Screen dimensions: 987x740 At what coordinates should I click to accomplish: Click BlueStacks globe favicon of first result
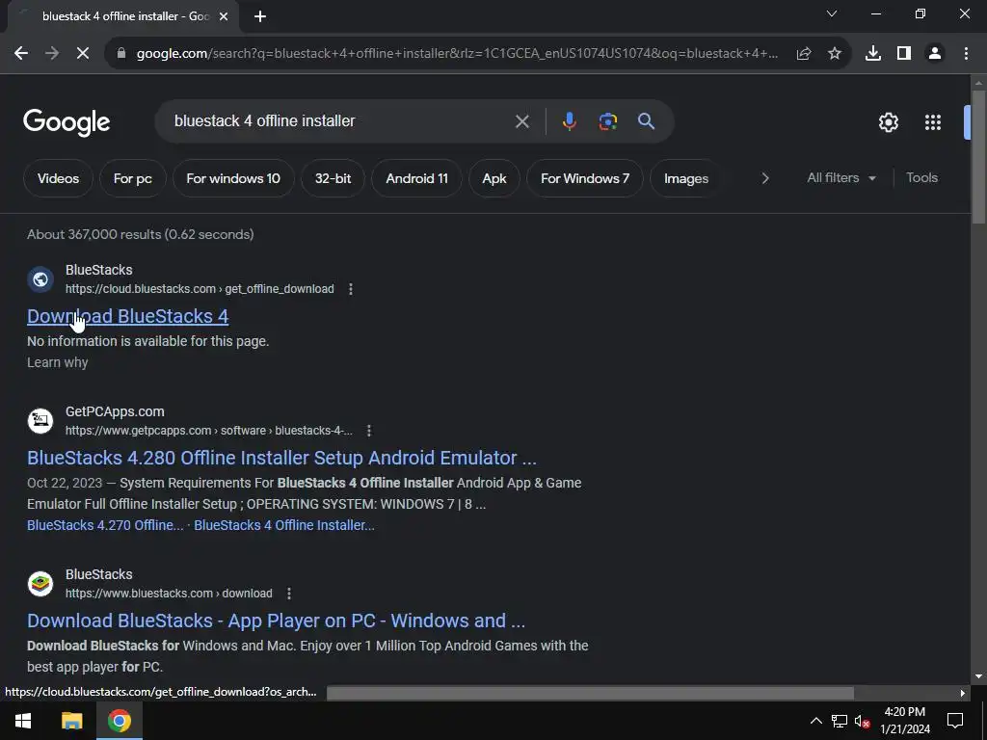(40, 279)
